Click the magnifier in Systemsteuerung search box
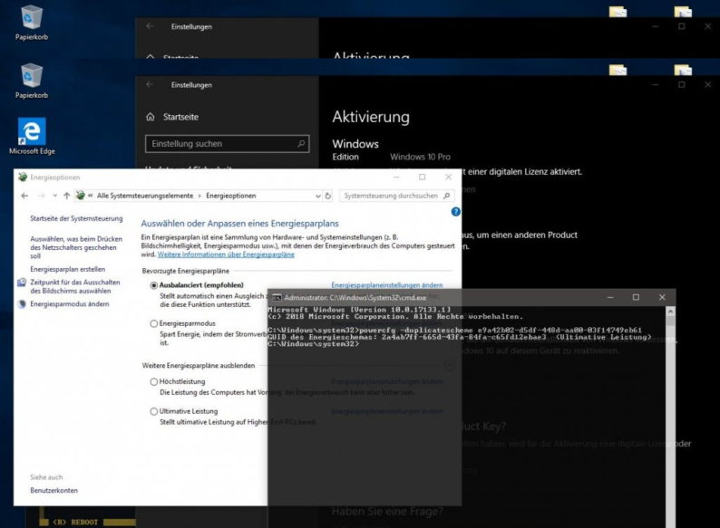This screenshot has height=528, width=720. [444, 196]
